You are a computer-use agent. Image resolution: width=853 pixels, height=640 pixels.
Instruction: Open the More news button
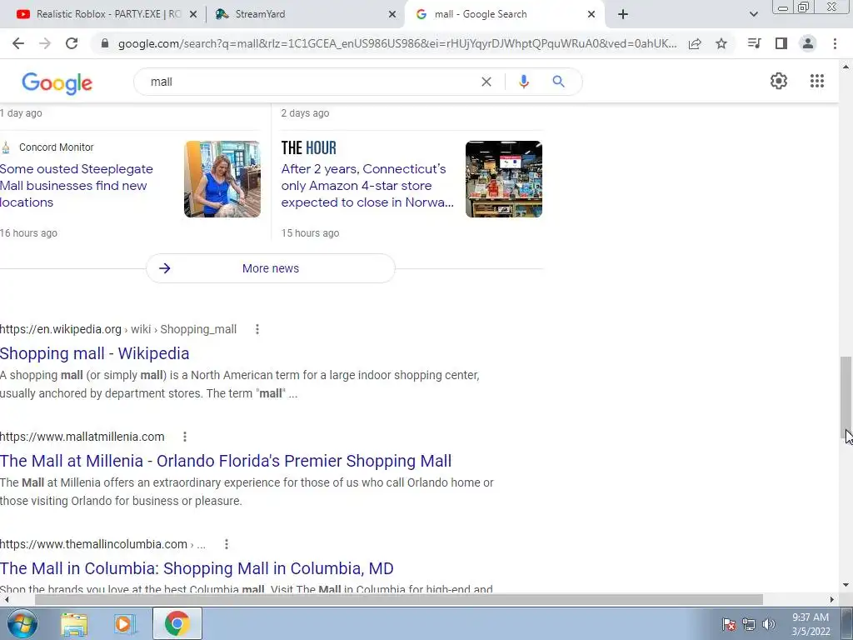tap(271, 268)
